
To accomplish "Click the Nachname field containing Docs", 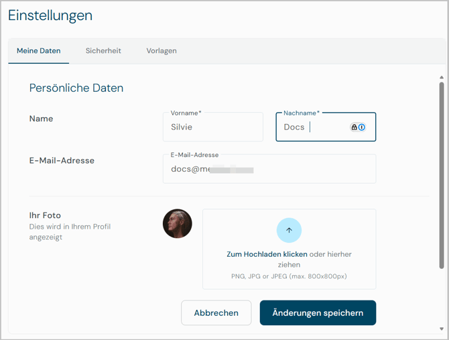I will [x=326, y=127].
